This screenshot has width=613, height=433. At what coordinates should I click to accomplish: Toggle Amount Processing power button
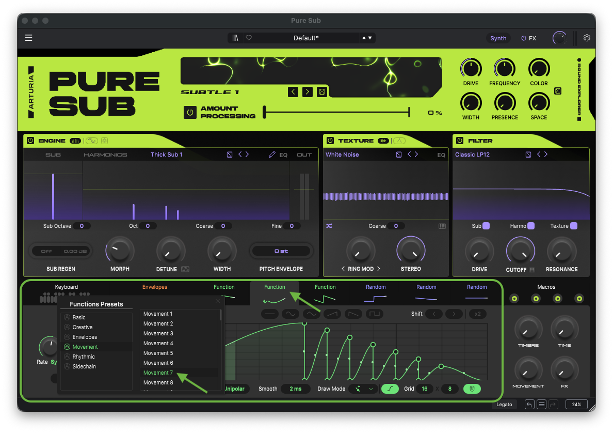(x=190, y=112)
